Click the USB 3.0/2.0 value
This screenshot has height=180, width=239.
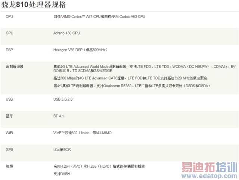(63, 99)
